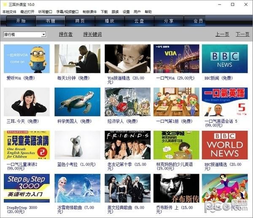Open the 一口气VOA bridge night thumbnail
This screenshot has width=253, height=218.
pos(176,59)
